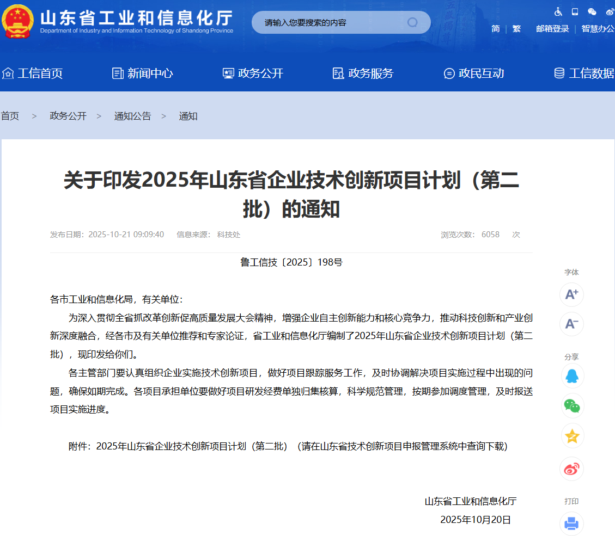Click the printer icon under 打印
615x536 pixels.
click(x=572, y=523)
